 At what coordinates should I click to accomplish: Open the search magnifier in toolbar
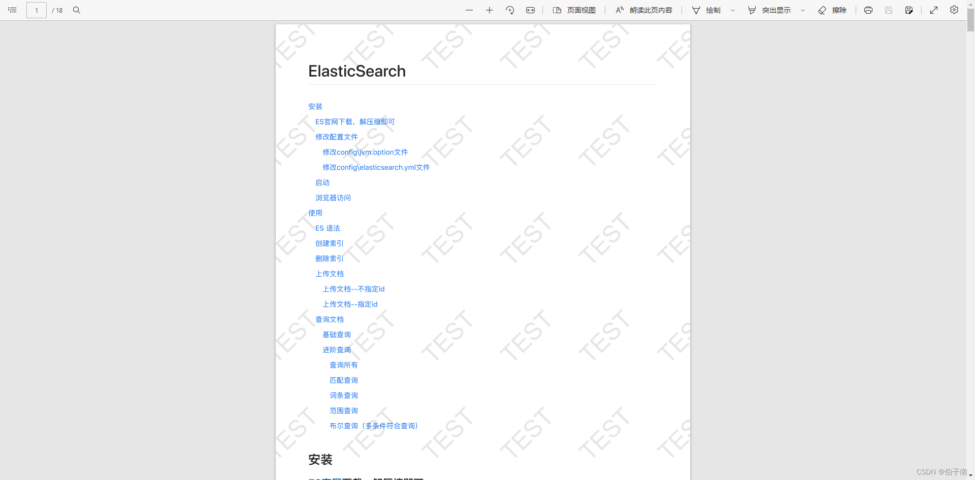click(77, 10)
